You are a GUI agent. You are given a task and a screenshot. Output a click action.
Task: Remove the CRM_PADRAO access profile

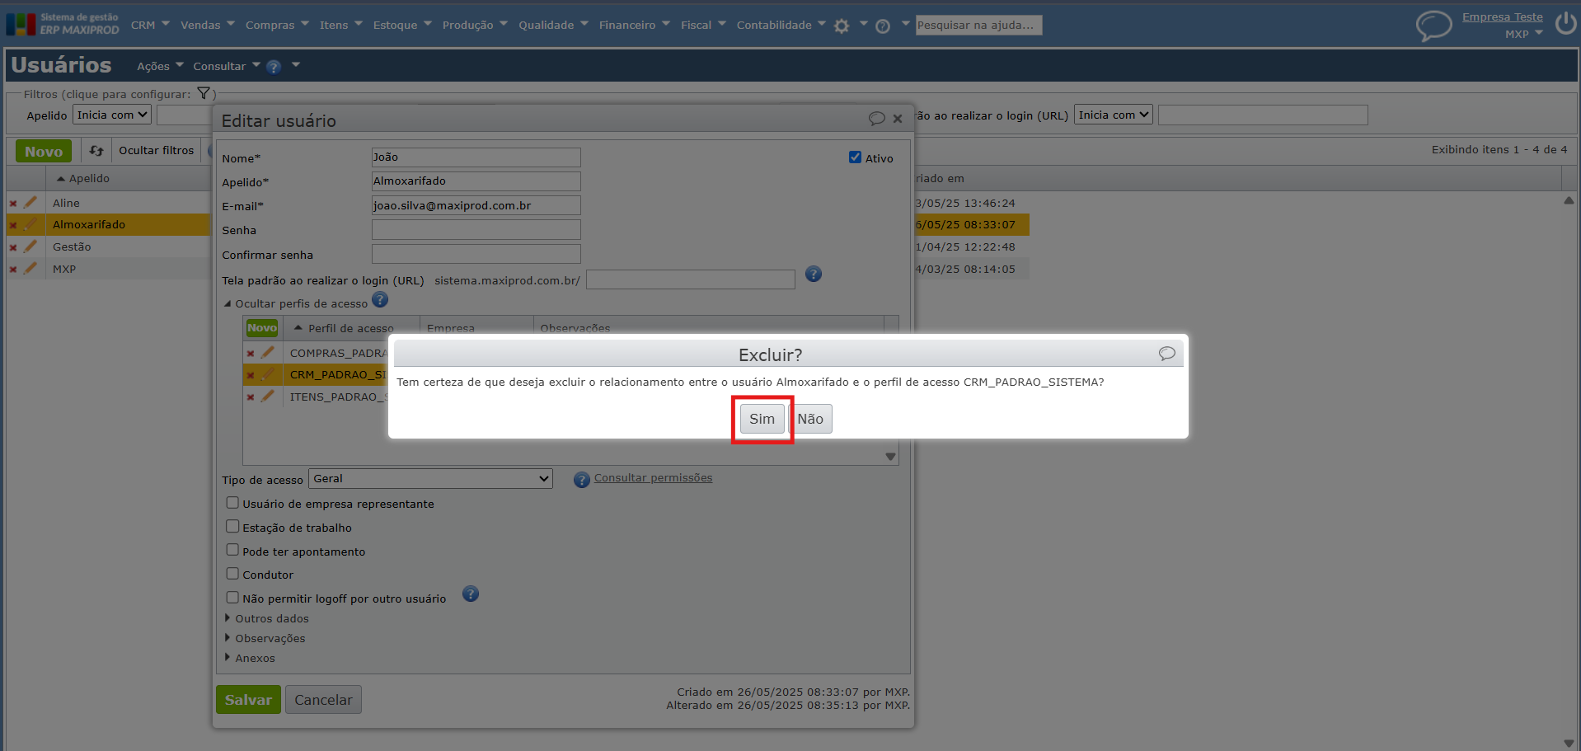click(x=251, y=376)
